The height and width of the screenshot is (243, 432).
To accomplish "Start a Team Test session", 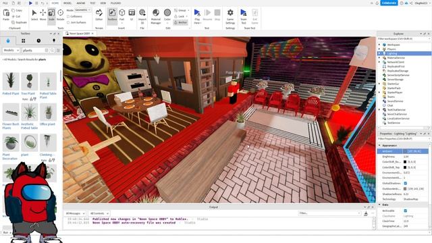I will pos(244,16).
